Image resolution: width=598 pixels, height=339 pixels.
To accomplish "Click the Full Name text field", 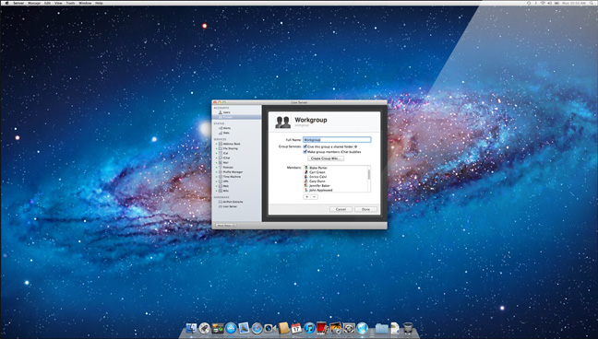I will click(337, 140).
